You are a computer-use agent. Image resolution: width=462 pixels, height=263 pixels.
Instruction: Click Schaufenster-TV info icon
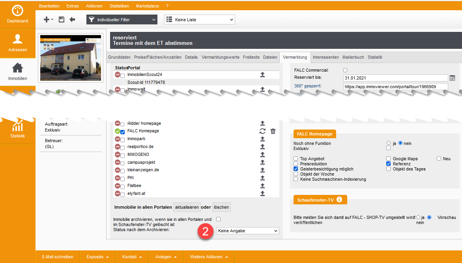click(x=339, y=200)
